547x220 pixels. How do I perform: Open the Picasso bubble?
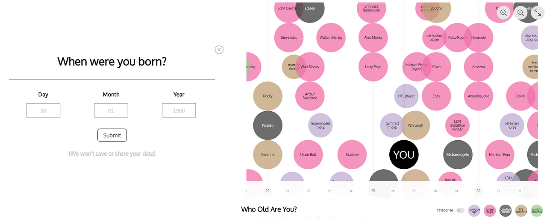[x=268, y=125]
